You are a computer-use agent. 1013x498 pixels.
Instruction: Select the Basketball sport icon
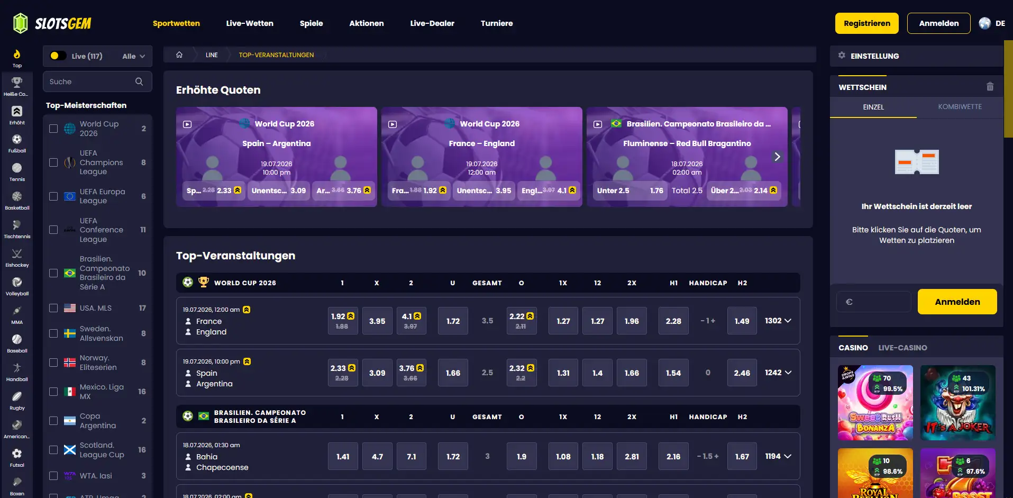tap(17, 196)
